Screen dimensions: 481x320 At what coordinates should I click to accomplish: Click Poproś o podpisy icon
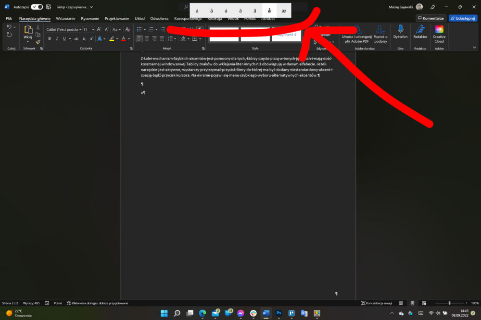(x=380, y=29)
